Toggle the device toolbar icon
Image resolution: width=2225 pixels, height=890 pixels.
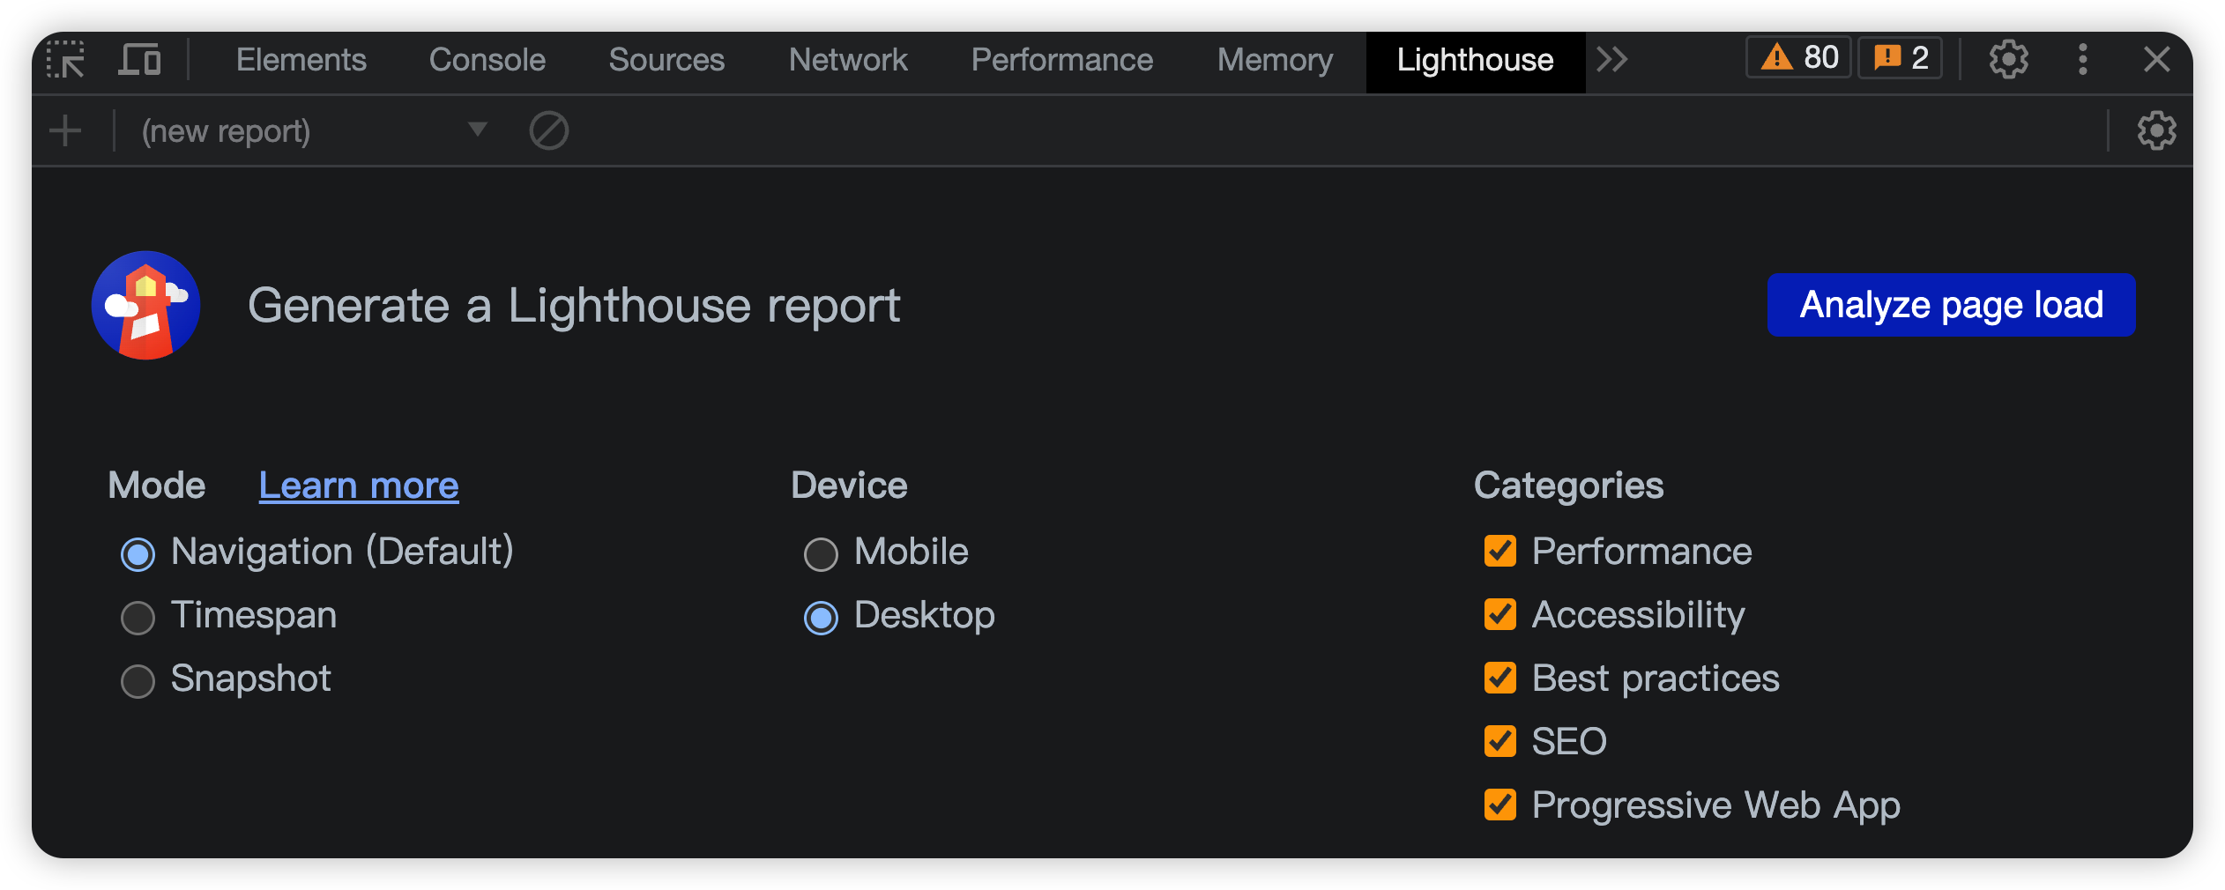tap(140, 60)
